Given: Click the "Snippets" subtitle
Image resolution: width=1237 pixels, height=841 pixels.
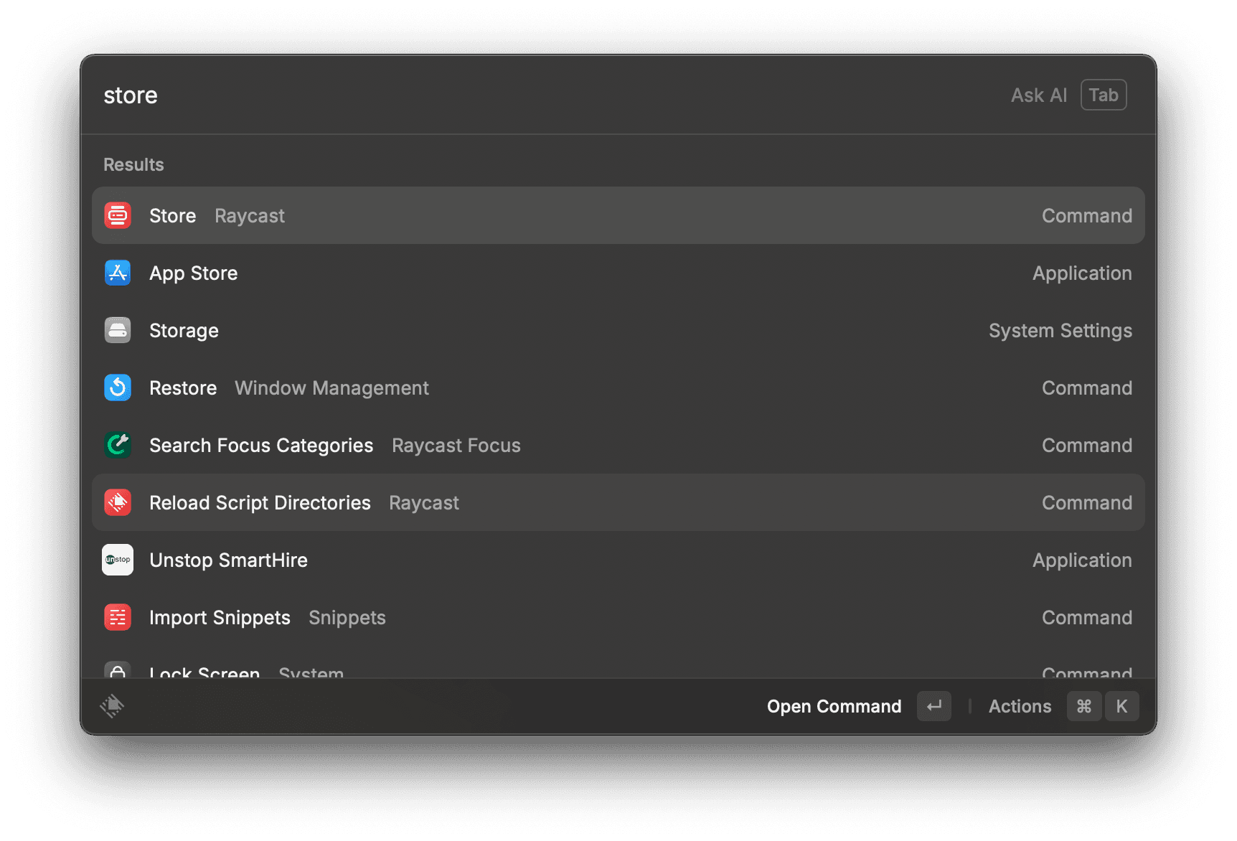Looking at the screenshot, I should [x=347, y=617].
